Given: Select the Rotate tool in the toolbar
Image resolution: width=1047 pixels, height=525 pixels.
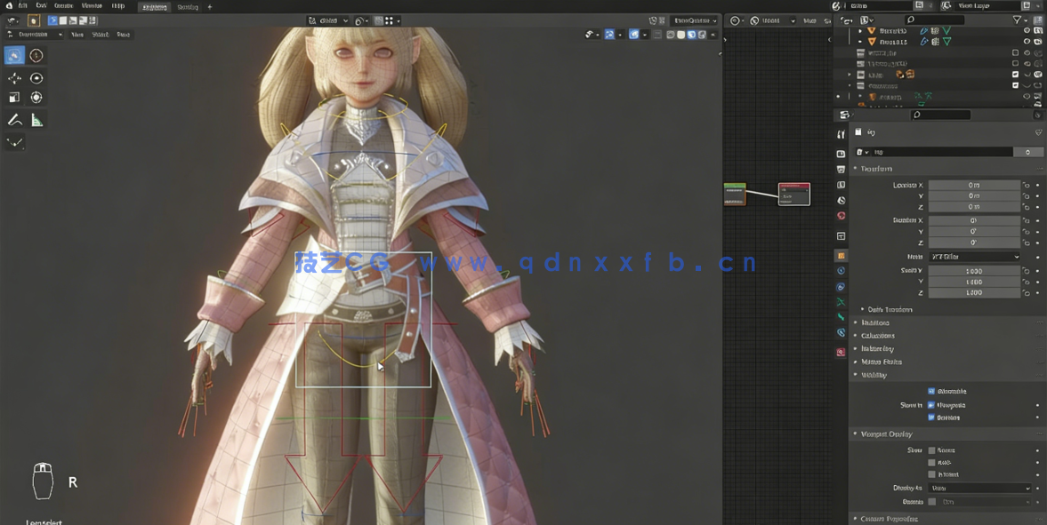Looking at the screenshot, I should [x=36, y=78].
